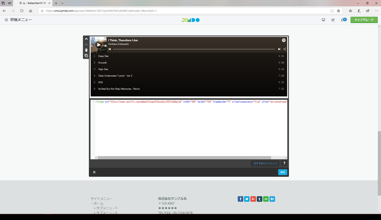Click the Facebook share button
Image resolution: width=381 pixels, height=220 pixels.
pyautogui.click(x=240, y=199)
